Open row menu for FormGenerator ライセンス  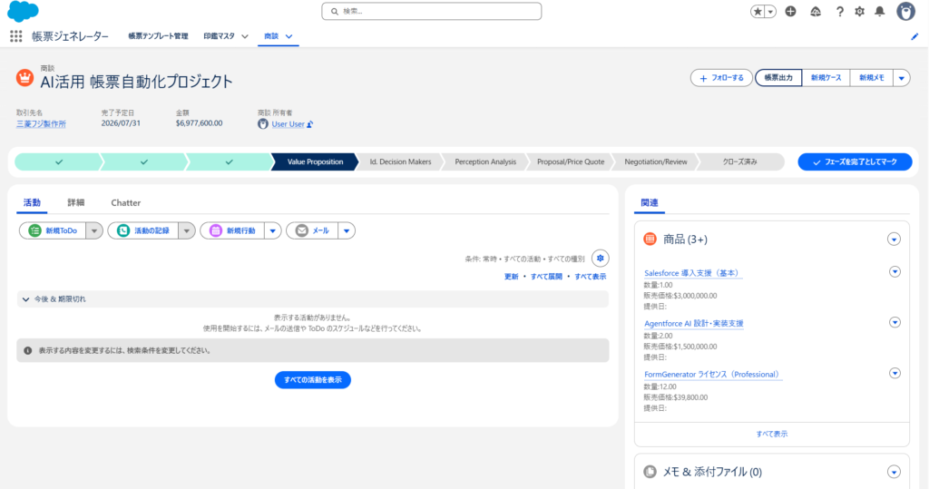tap(895, 374)
